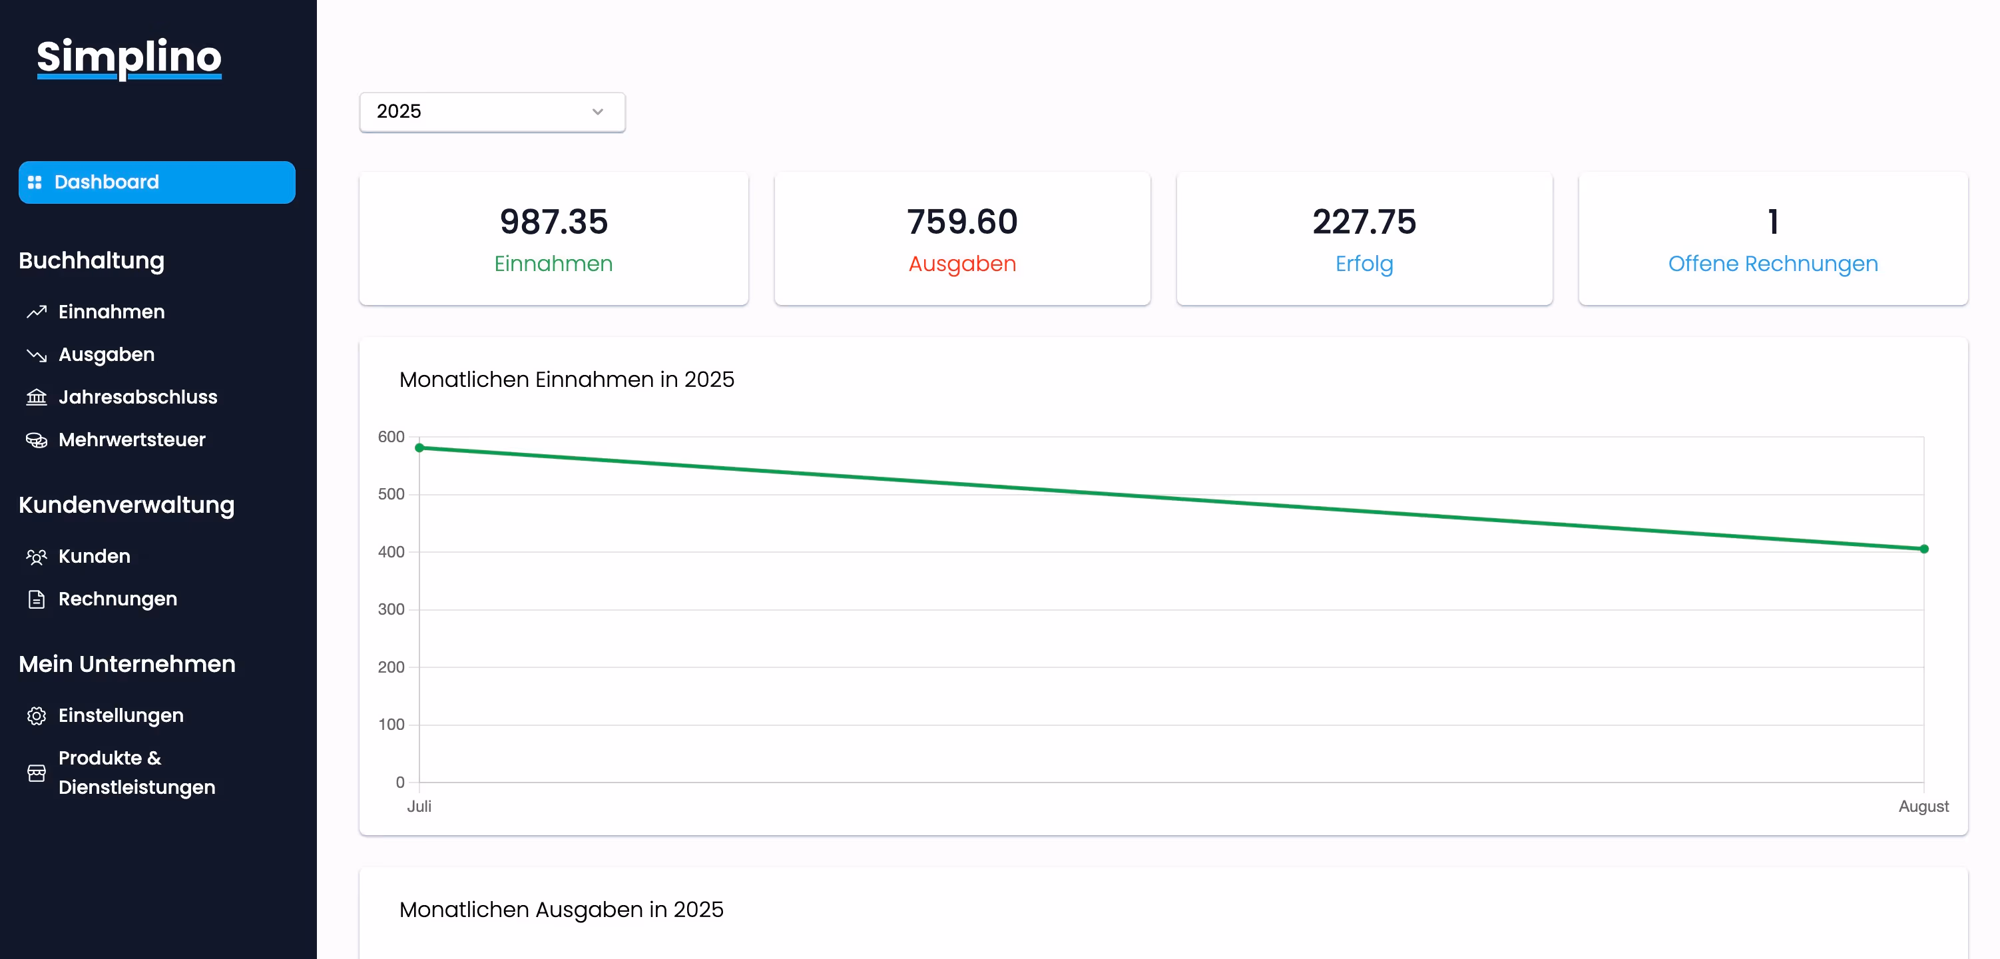Viewport: 2000px width, 959px height.
Task: Open the Mehrwertsteuer menu item
Action: click(131, 440)
